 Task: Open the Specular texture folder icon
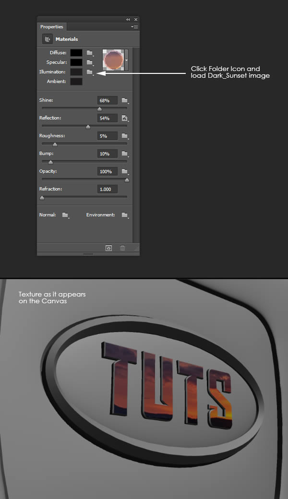90,62
